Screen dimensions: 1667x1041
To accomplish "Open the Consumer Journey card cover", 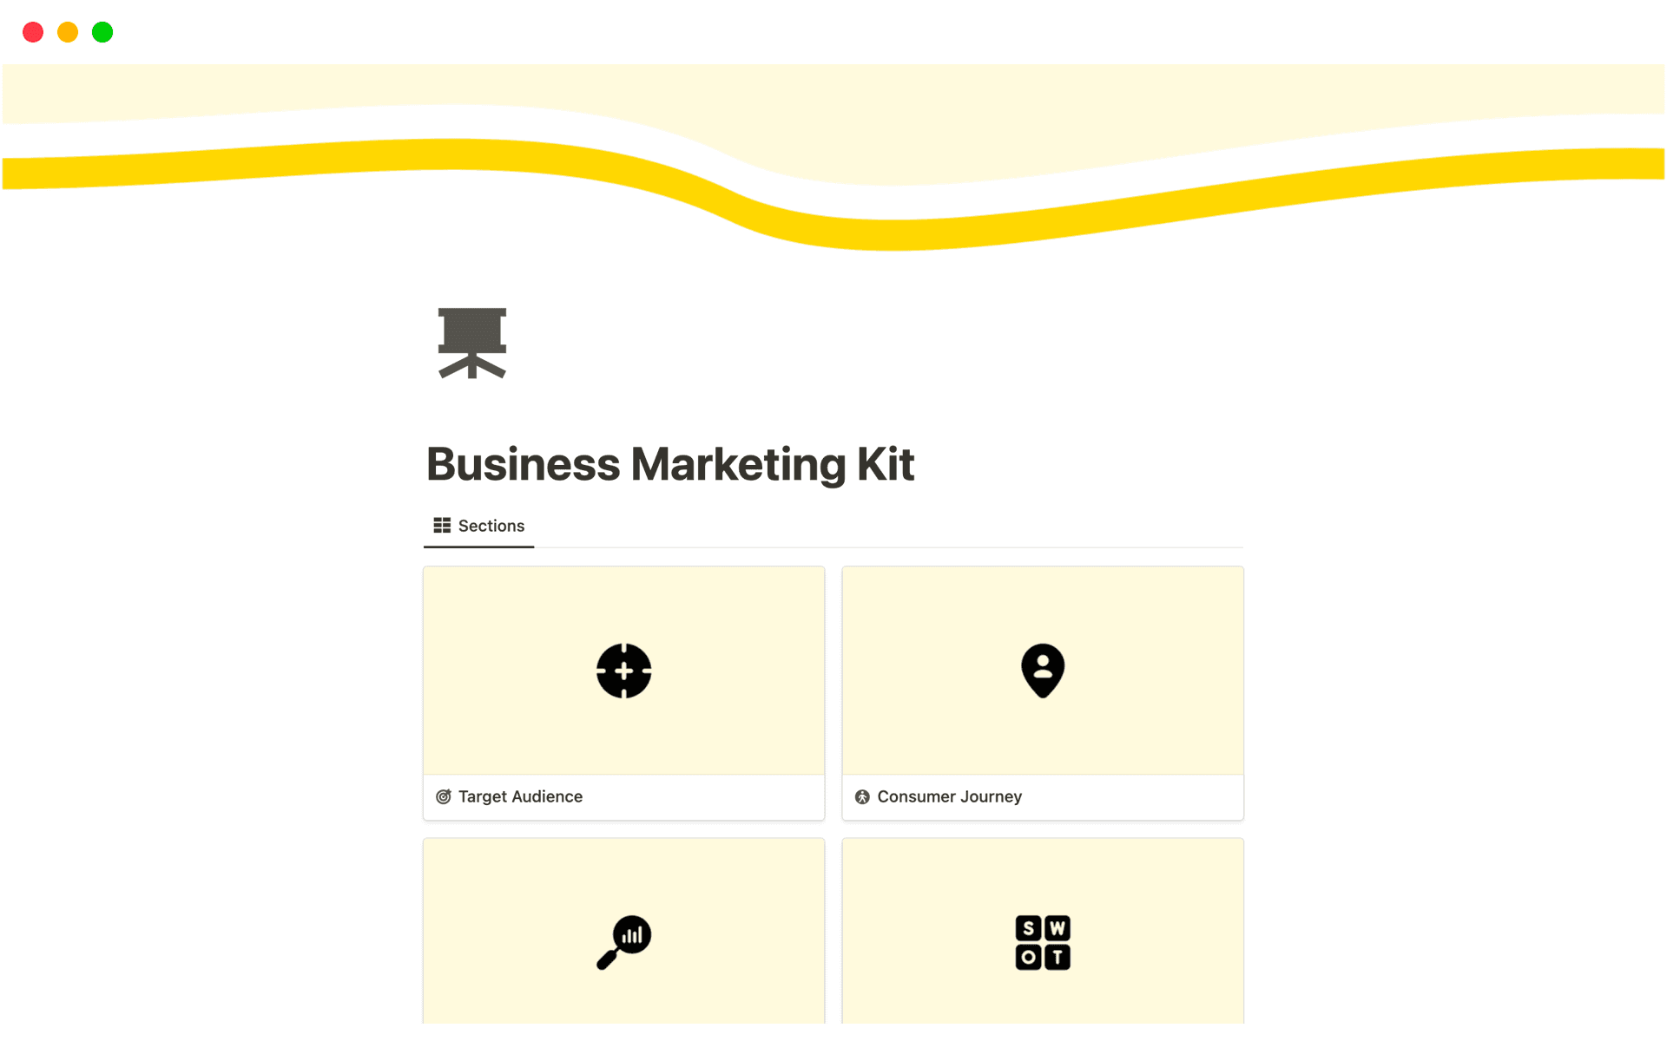I will coord(1043,671).
